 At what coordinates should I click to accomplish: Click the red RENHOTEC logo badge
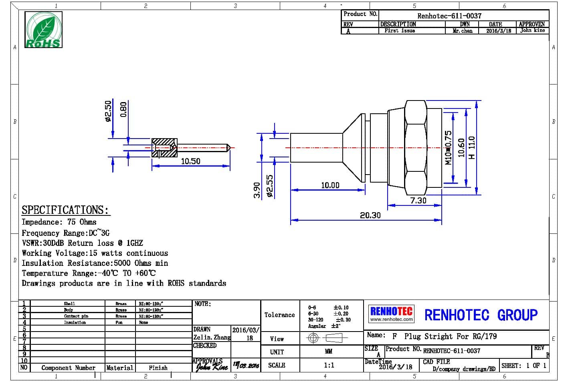point(391,311)
